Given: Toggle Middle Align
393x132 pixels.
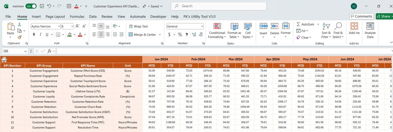Looking at the screenshot, I should point(101,26).
